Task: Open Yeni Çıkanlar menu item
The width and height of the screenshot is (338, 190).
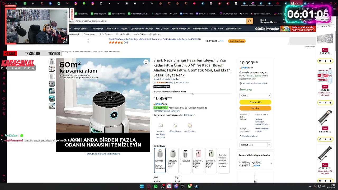Action: pyautogui.click(x=162, y=29)
